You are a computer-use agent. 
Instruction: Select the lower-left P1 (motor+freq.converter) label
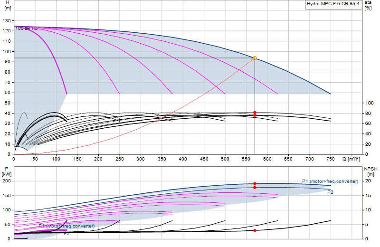click(x=66, y=226)
